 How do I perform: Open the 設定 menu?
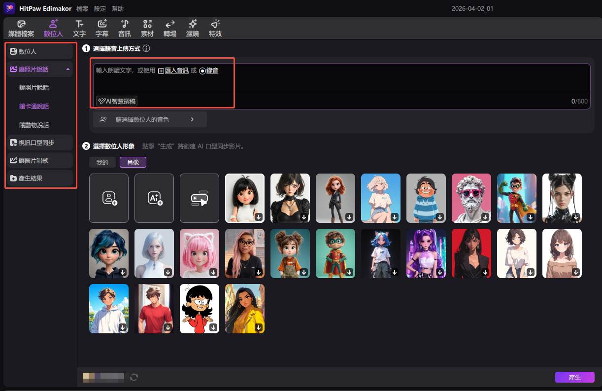coord(100,8)
